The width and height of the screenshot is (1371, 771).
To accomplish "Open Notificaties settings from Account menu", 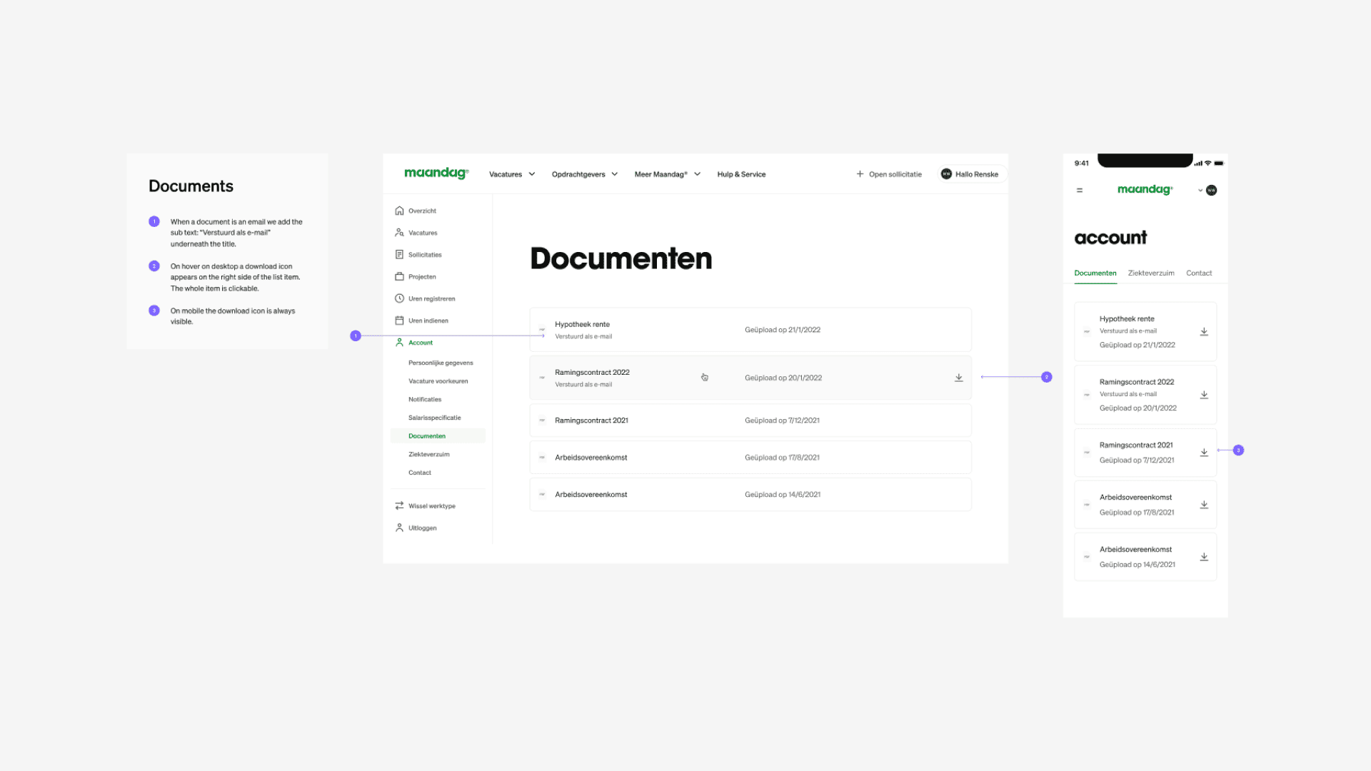I will (x=424, y=399).
